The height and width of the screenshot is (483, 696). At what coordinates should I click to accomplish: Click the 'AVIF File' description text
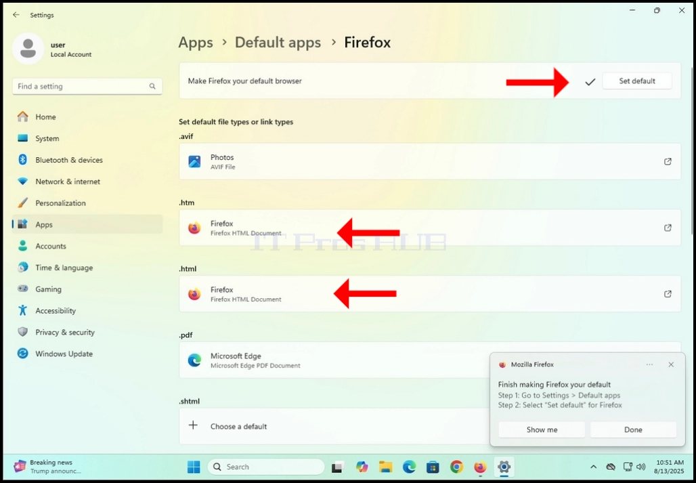[223, 167]
